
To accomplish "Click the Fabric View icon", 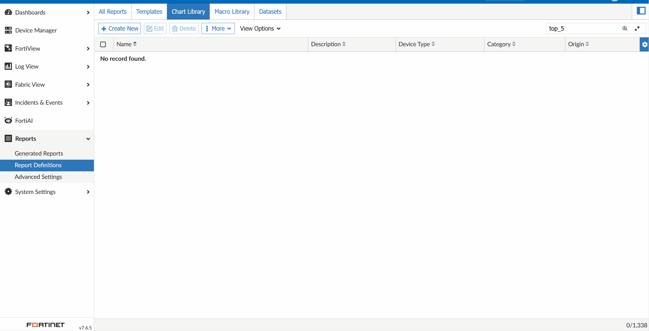I will (x=8, y=84).
